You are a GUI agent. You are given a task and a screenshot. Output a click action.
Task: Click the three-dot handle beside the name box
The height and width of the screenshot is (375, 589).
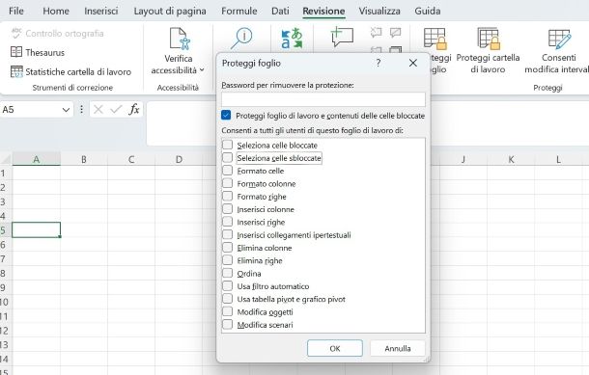(81, 110)
